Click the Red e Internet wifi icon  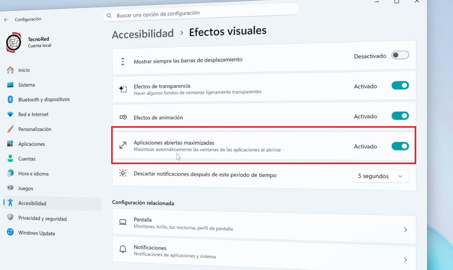[10, 114]
